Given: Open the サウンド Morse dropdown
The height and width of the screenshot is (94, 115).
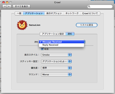Looking at the screenshot, I should pyautogui.click(x=56, y=75).
